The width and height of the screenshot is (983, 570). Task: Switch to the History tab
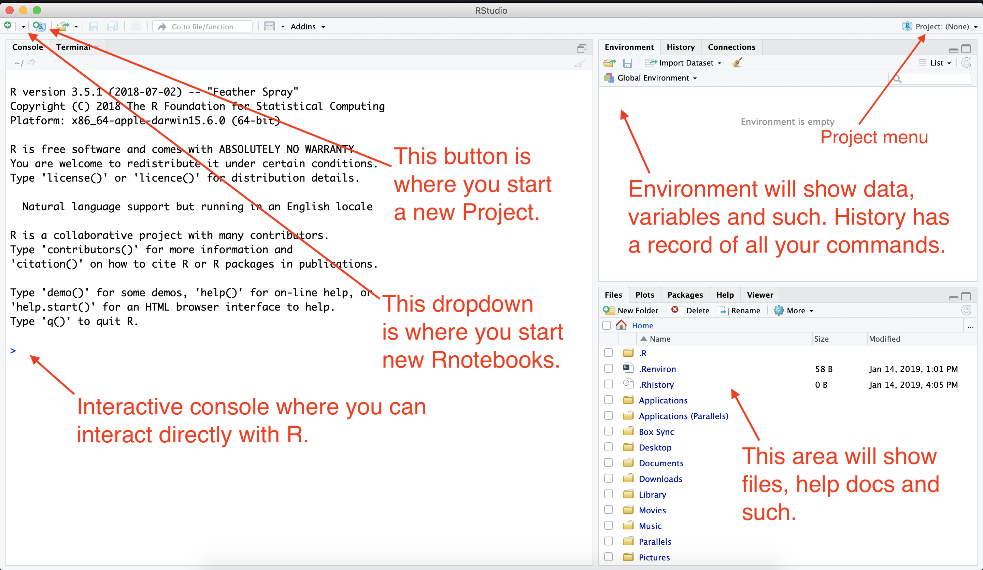pos(680,47)
